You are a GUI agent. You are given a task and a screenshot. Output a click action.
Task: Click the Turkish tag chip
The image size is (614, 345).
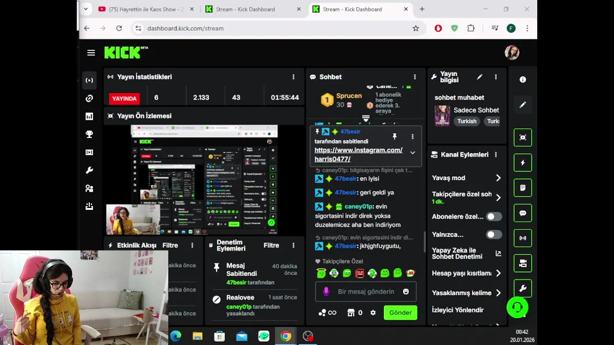pyautogui.click(x=467, y=121)
